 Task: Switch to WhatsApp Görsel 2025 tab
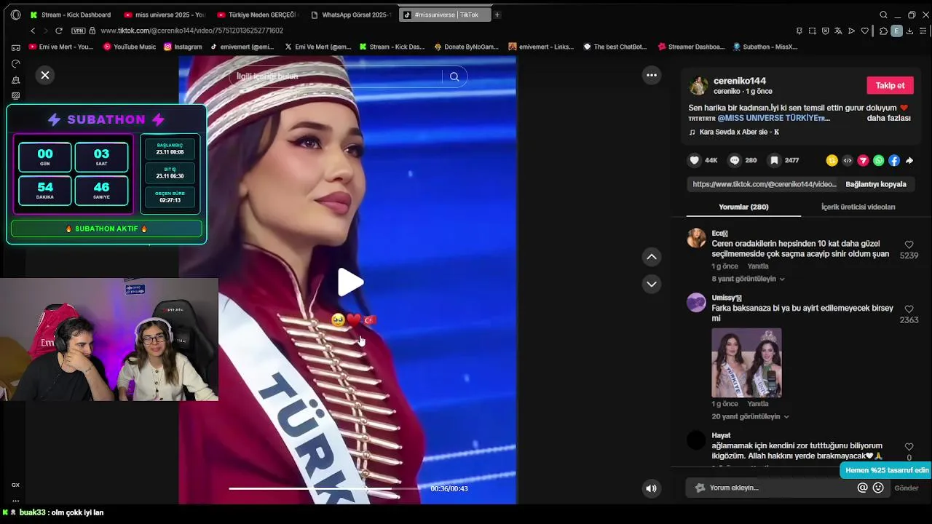point(351,15)
